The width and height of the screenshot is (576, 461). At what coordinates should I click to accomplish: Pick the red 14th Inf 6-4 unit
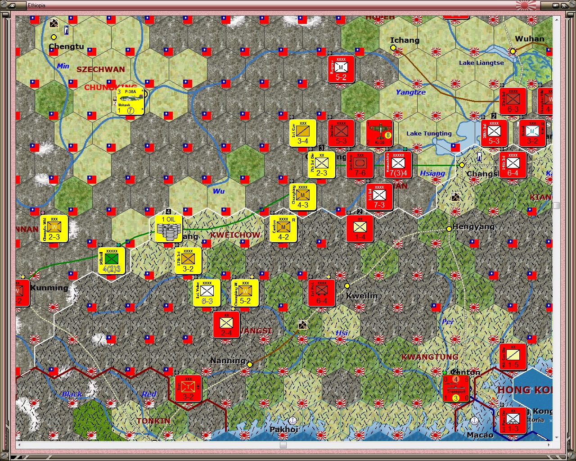[x=513, y=165]
